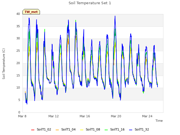Click the 20 y-axis tick label
The image size is (180, 135).
click(x=18, y=63)
